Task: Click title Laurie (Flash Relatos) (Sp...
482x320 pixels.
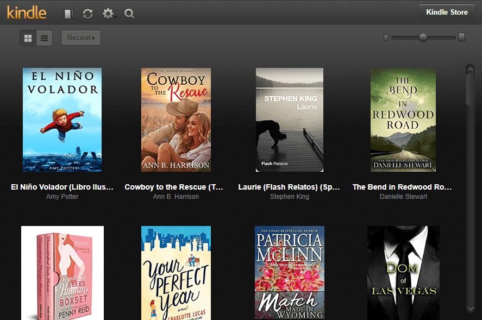Action: (x=289, y=187)
